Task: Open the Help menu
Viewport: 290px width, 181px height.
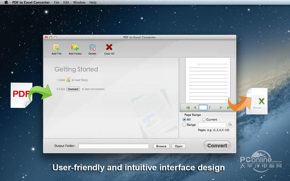Action: tap(93, 2)
